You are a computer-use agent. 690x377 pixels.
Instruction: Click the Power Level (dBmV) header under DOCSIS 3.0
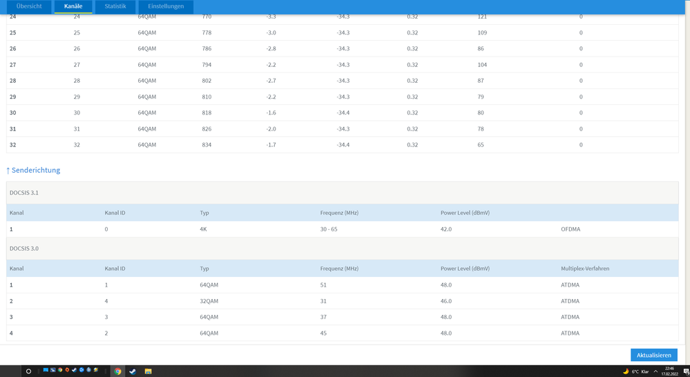point(465,269)
